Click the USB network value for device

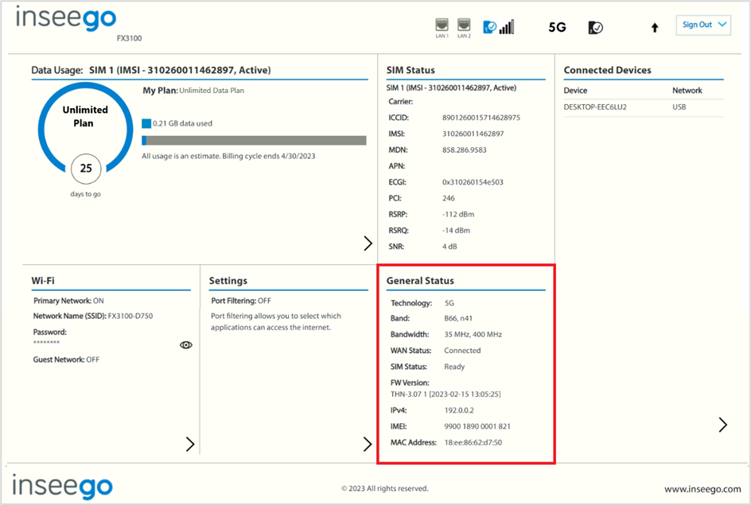point(679,107)
